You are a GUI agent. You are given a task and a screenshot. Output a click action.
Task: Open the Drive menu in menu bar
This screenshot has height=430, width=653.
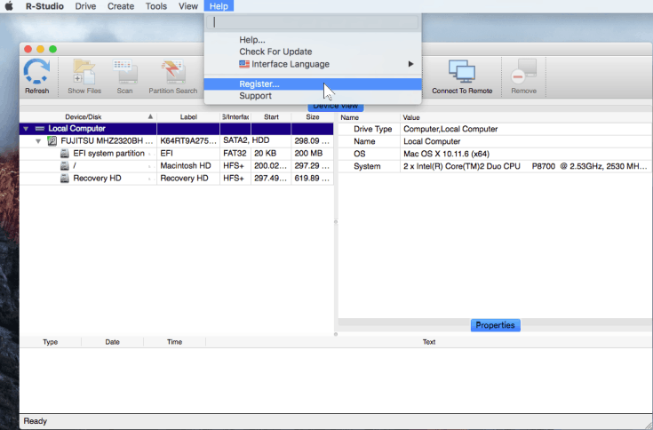(85, 6)
